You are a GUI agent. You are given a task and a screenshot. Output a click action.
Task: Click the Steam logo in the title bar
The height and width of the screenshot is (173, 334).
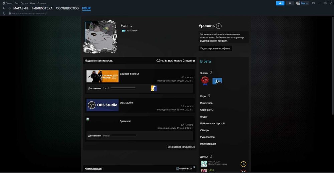coord(4,3)
